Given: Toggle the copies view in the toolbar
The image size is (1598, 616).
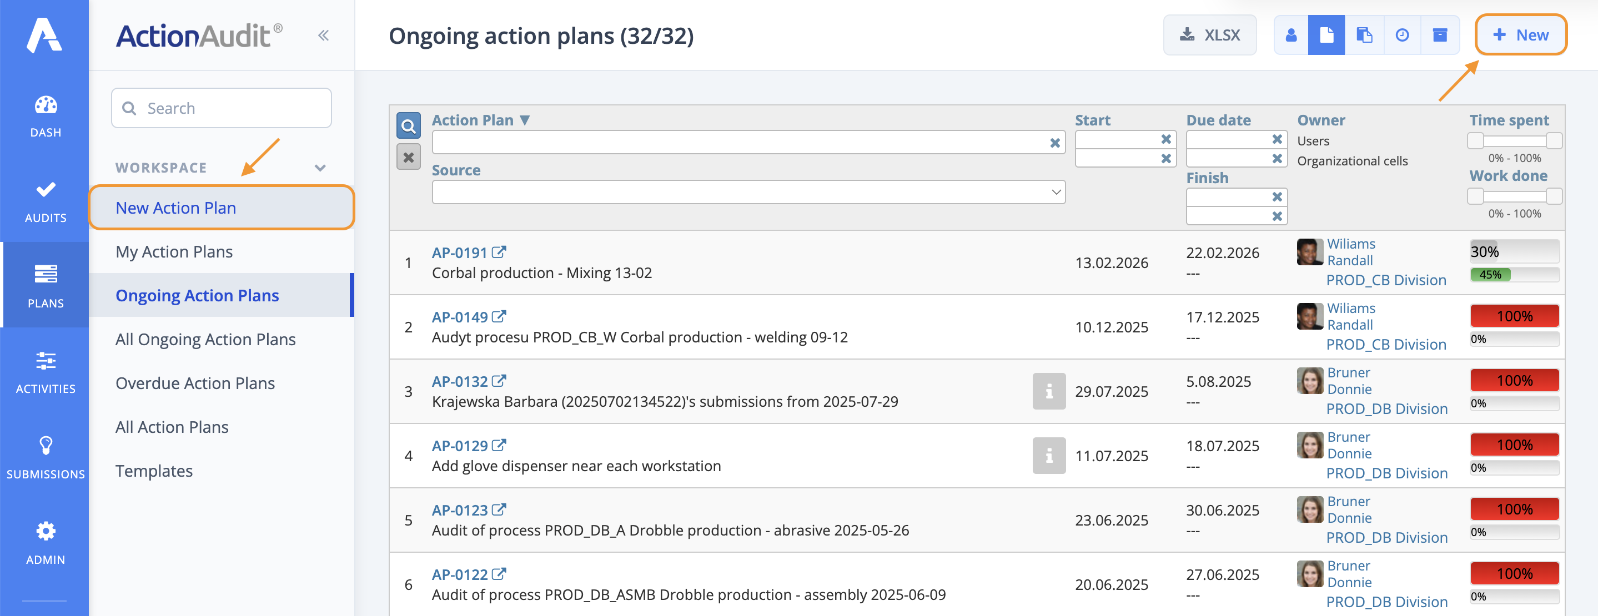Looking at the screenshot, I should pos(1364,36).
